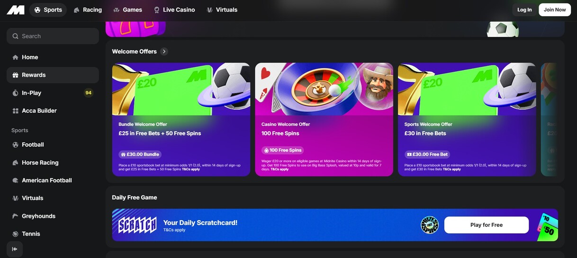Expand Welcome Offers with the chevron arrow
The width and height of the screenshot is (577, 258).
[x=164, y=52]
